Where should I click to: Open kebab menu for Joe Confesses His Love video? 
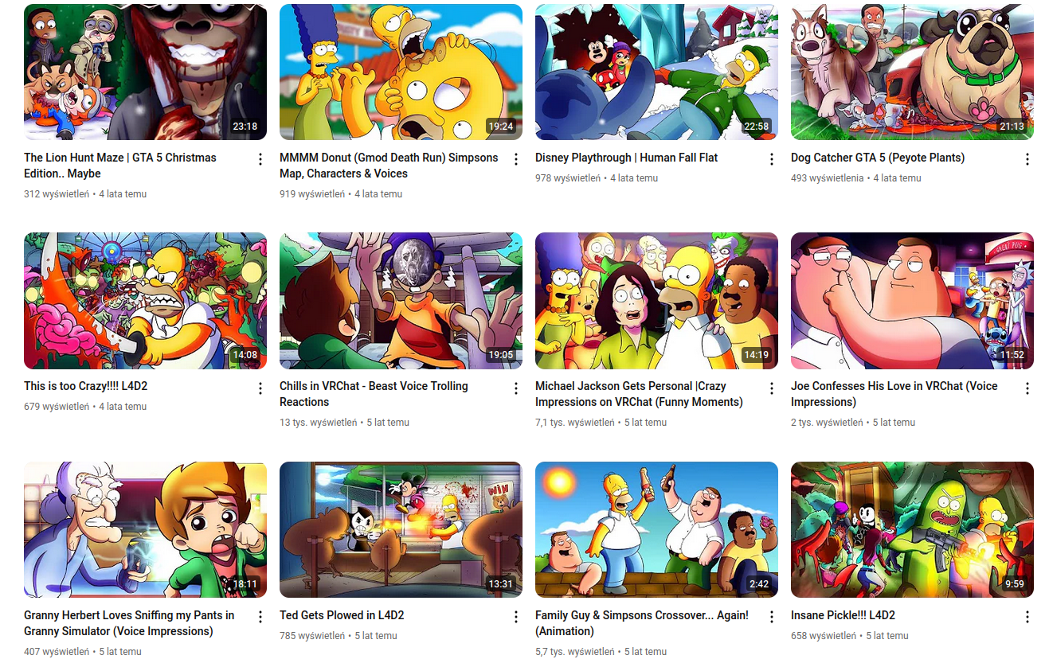[x=1027, y=388]
